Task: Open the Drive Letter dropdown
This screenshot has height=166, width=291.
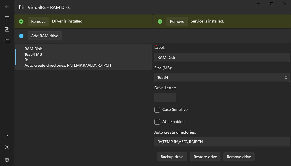Action: [165, 98]
